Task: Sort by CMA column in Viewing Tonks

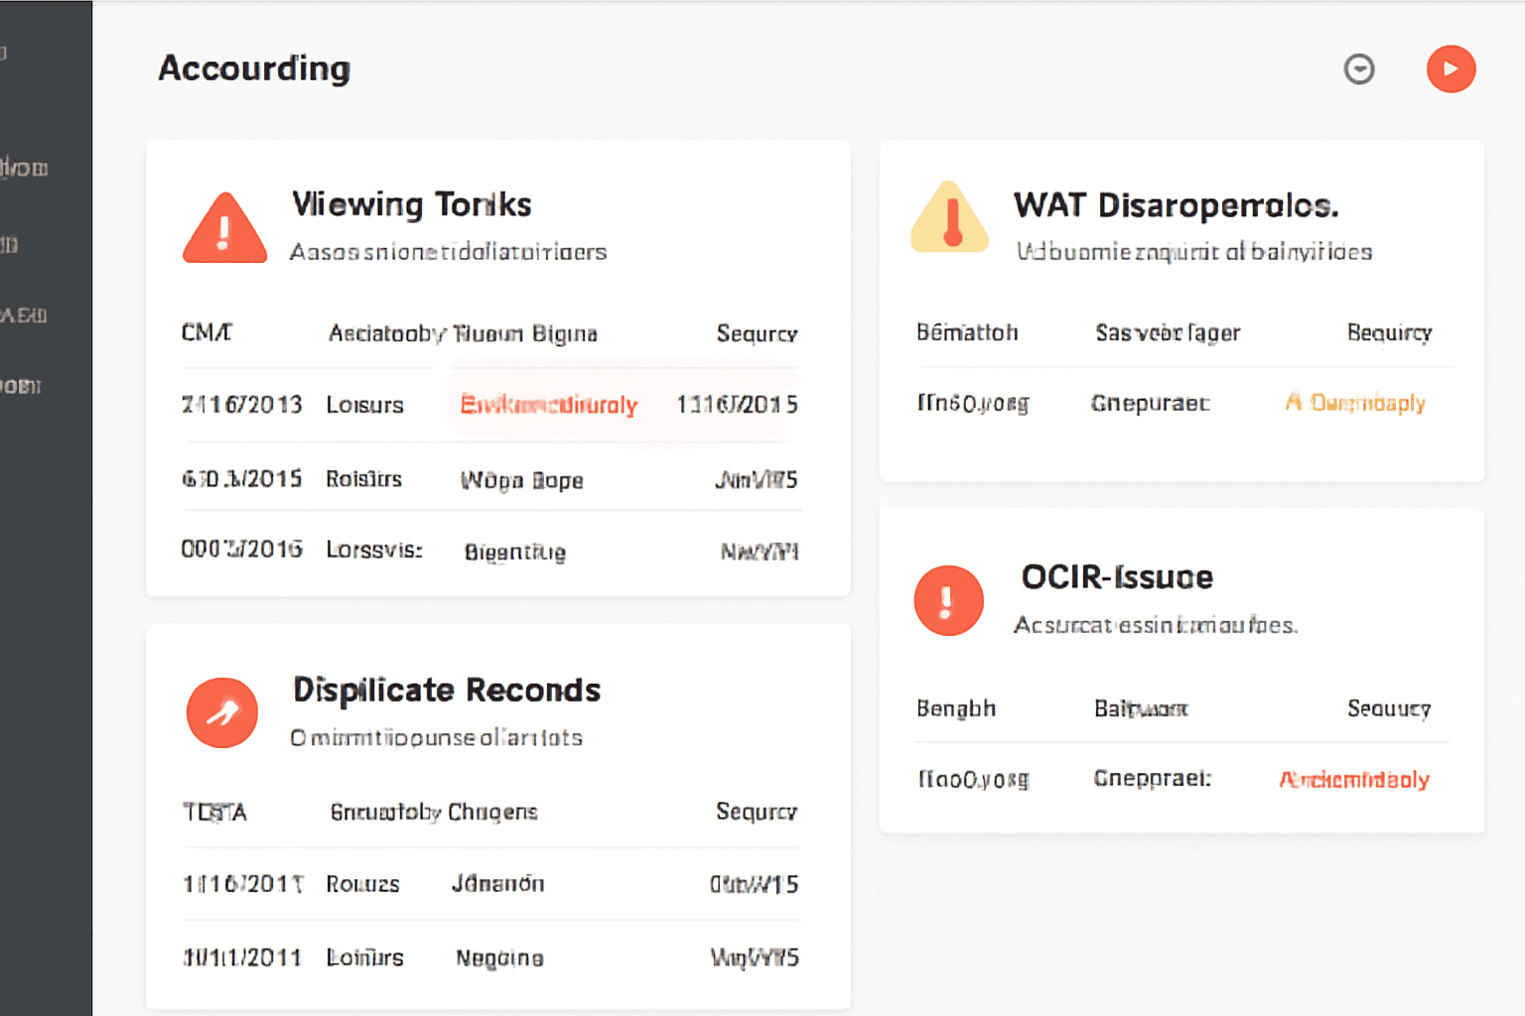Action: 207,332
